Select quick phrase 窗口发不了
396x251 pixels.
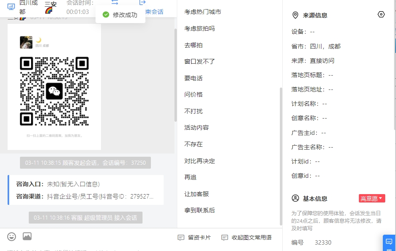pos(200,61)
